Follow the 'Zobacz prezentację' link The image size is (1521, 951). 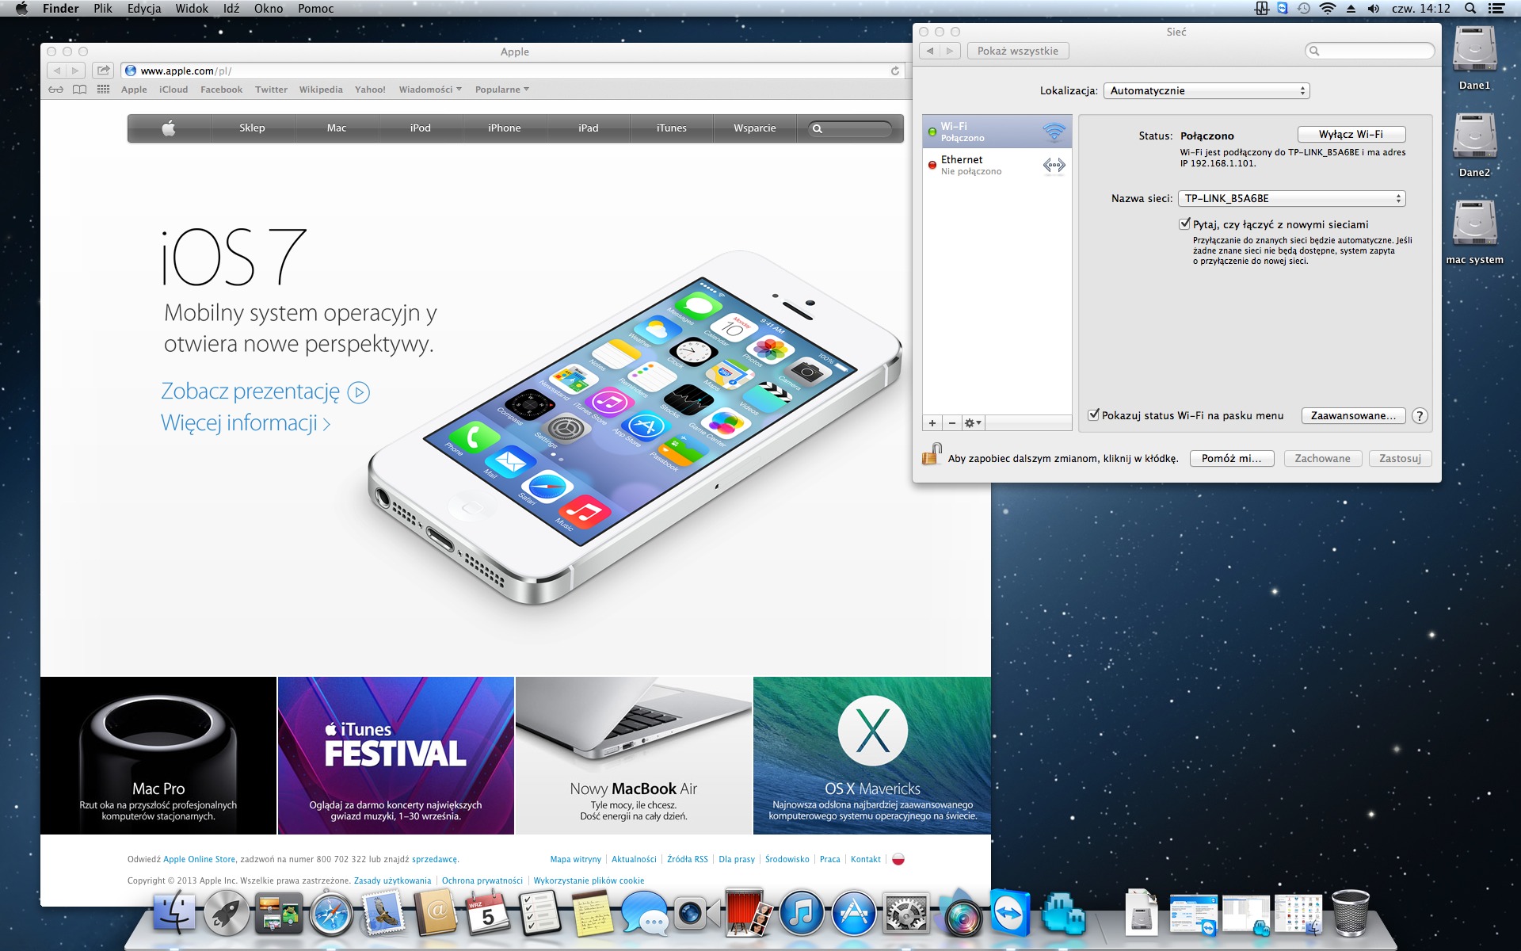tap(265, 391)
